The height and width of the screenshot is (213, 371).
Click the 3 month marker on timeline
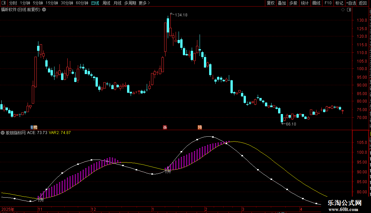[243, 209]
